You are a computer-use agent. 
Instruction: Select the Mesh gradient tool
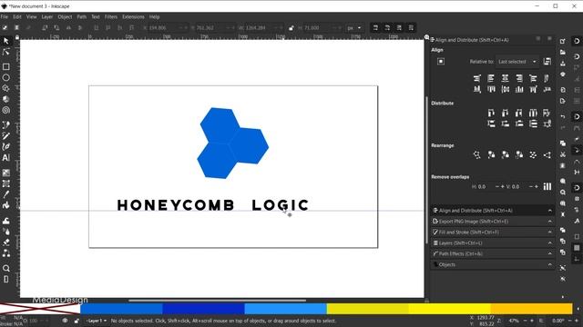click(x=6, y=183)
